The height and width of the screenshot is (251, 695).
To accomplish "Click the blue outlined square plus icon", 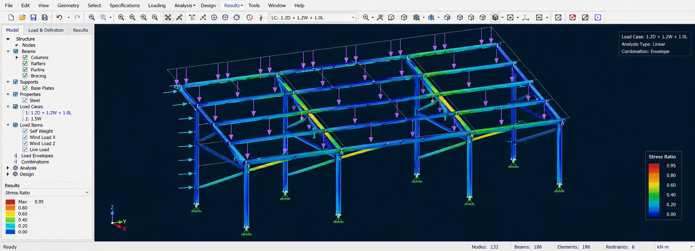I will point(598,18).
